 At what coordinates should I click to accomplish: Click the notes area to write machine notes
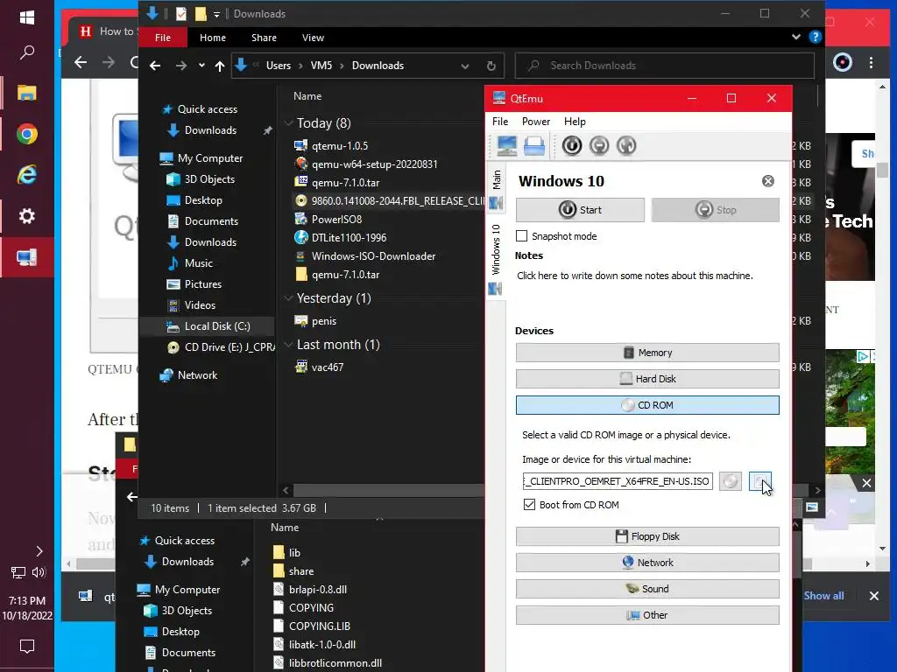coord(635,276)
